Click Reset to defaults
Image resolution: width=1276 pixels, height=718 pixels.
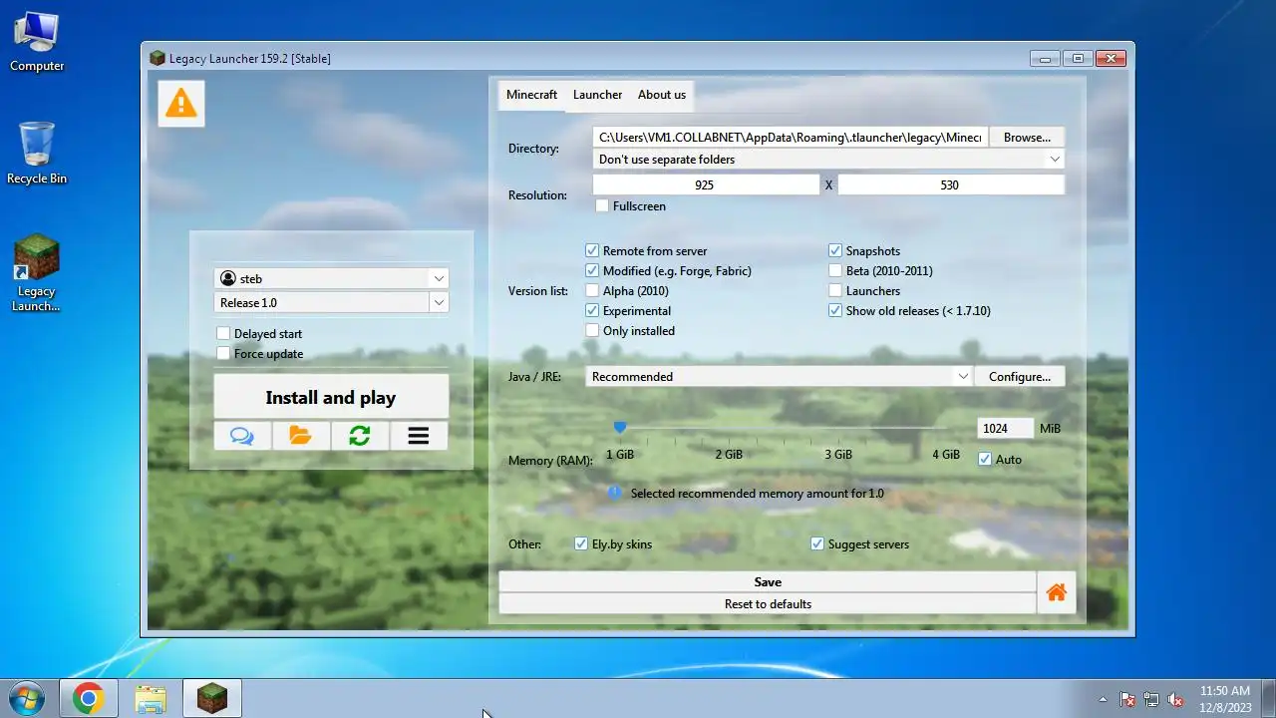768,604
